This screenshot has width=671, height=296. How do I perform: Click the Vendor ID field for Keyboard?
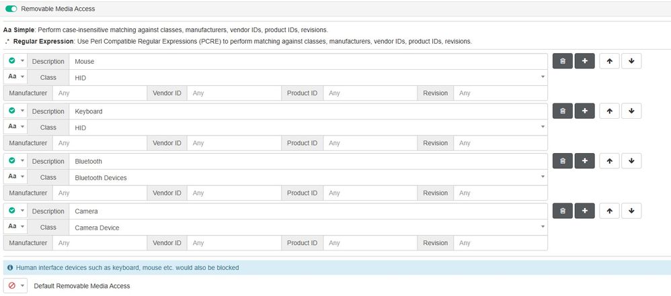pyautogui.click(x=233, y=143)
